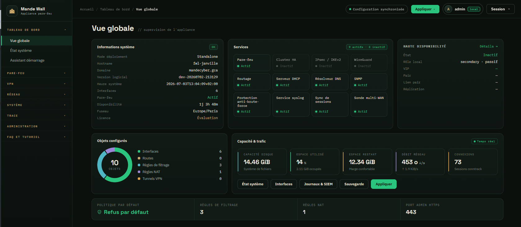
Task: Click the green sync status dot
Action: [x=350, y=9]
